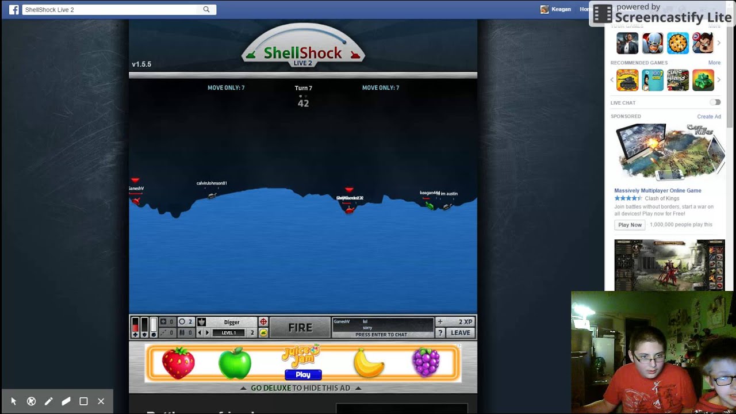Click the green apple in the ad
This screenshot has height=414, width=736.
click(x=235, y=363)
